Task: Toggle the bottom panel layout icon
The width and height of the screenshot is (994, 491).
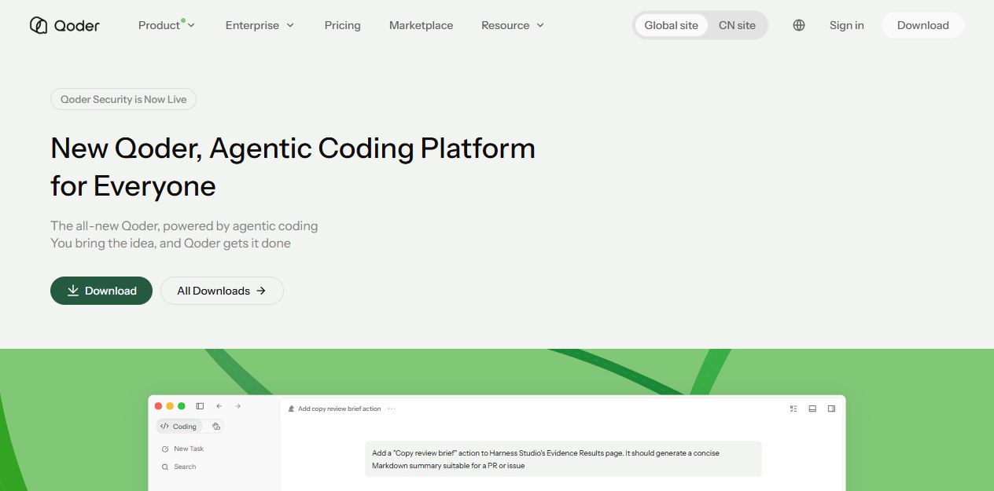Action: point(812,409)
